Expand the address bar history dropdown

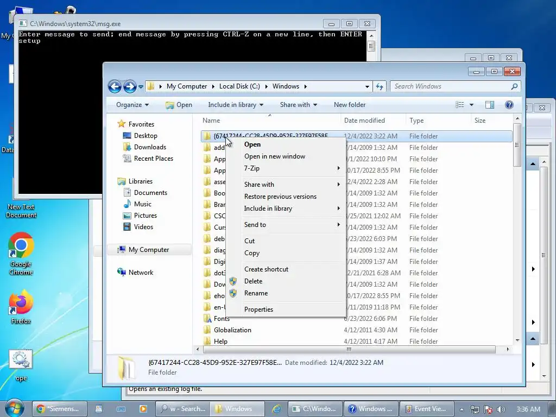coord(367,86)
